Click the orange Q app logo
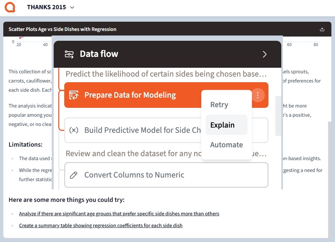Viewport: 335px width, 242px height. 10,7
